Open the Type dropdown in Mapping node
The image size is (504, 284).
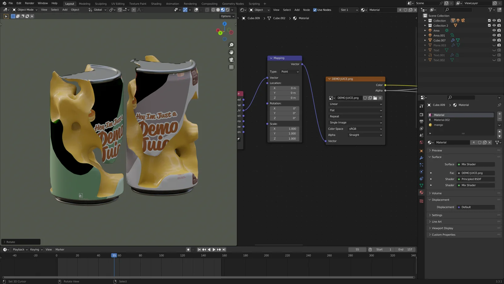(289, 72)
